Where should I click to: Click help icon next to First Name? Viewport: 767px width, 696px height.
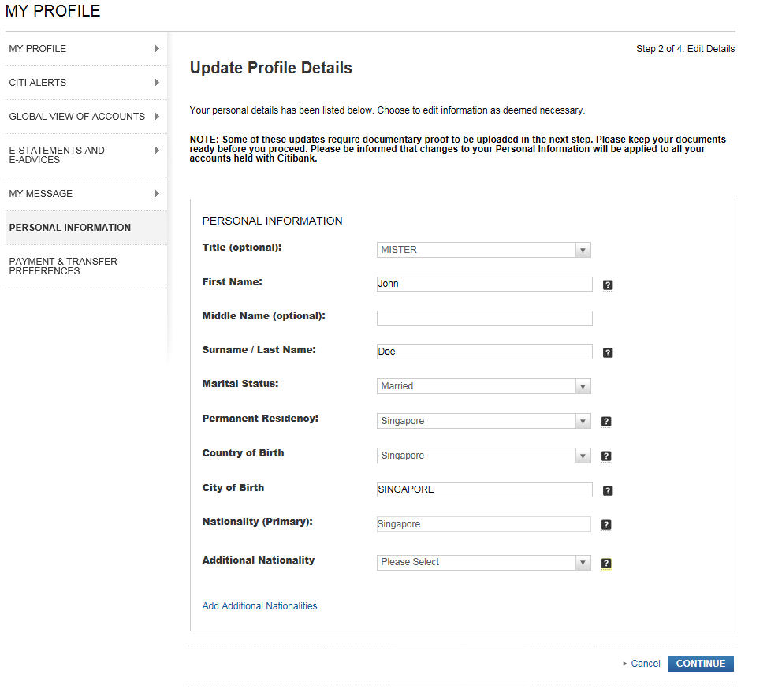coord(608,285)
